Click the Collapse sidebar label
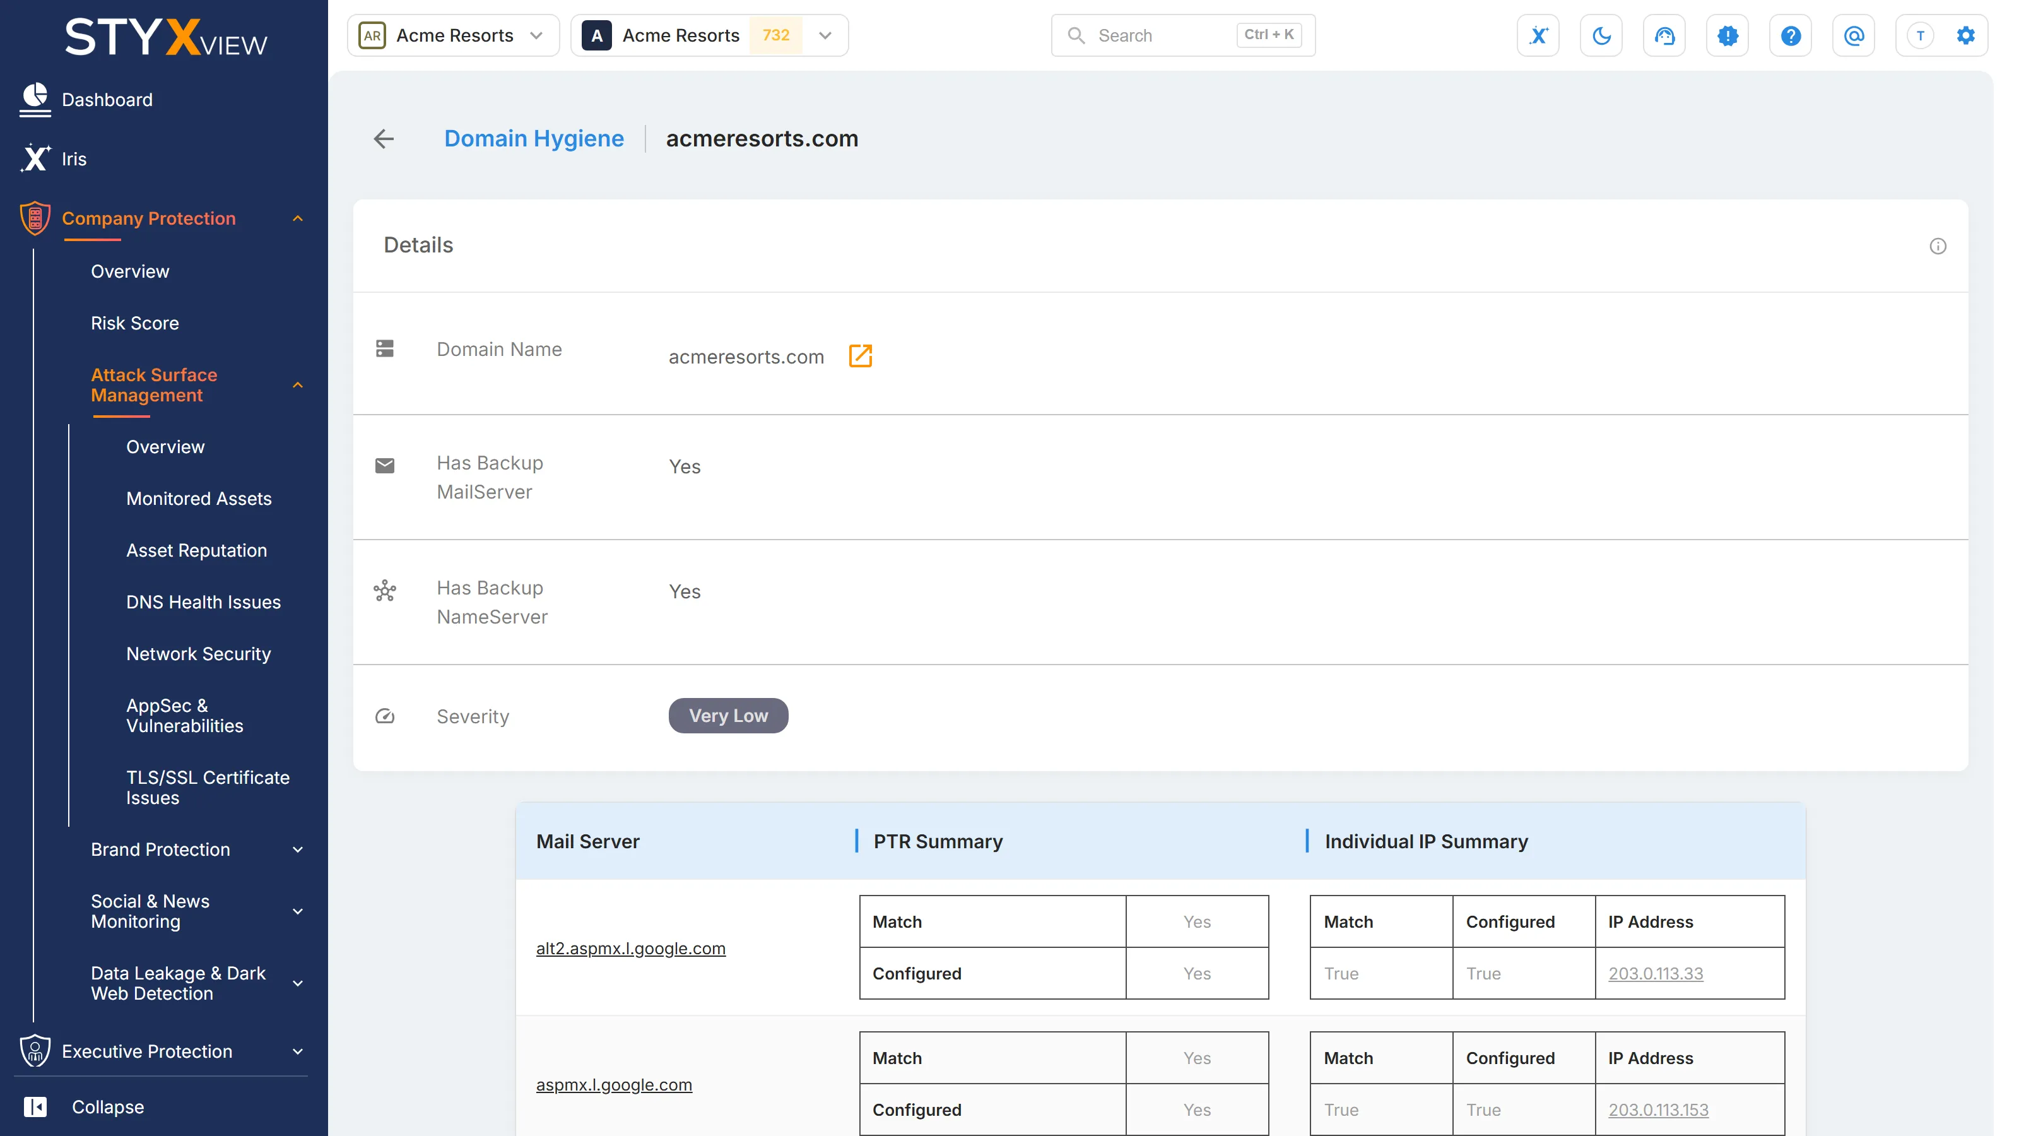2019x1136 pixels. coord(108,1106)
